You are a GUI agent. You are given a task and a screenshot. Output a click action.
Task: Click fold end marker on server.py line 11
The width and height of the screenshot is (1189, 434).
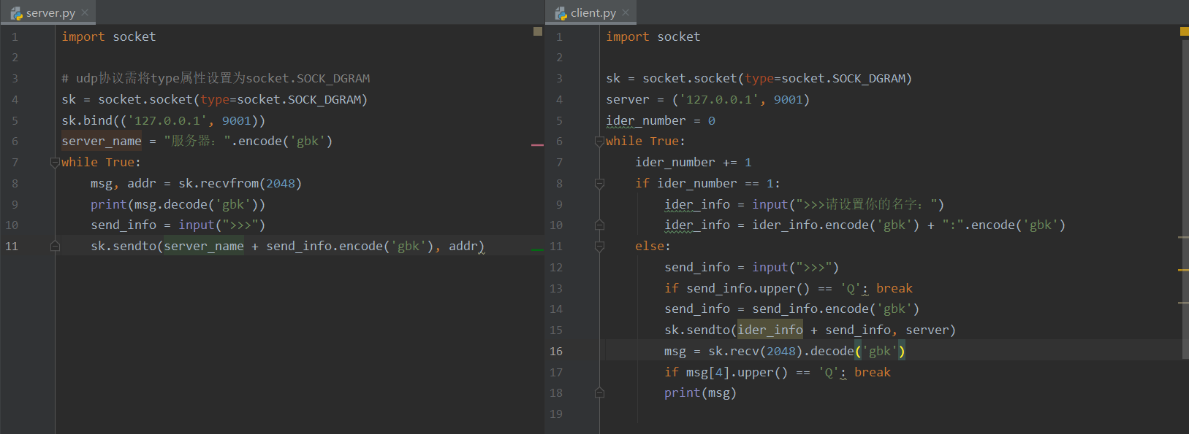55,247
